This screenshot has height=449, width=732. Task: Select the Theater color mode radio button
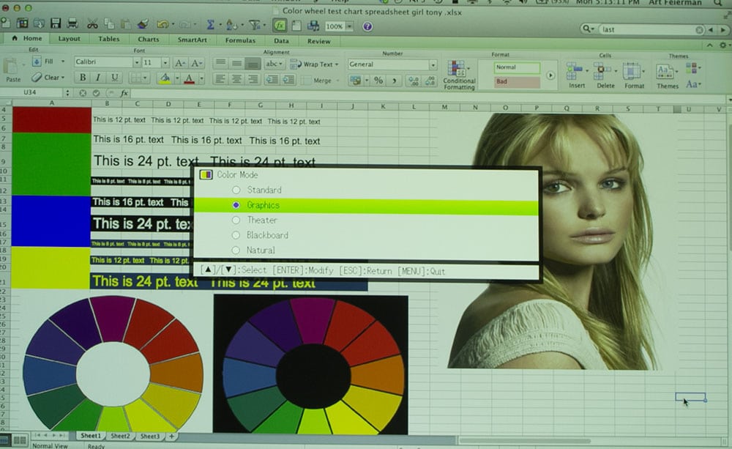coord(236,220)
